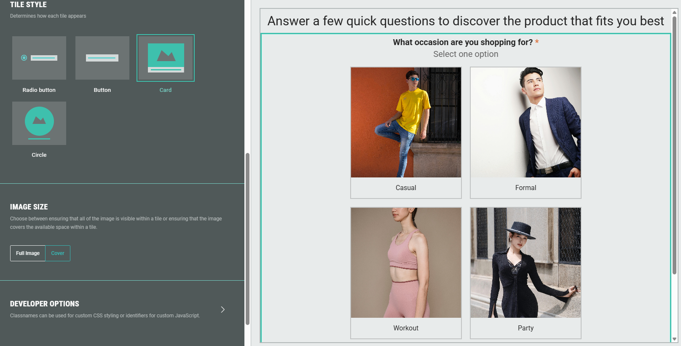The width and height of the screenshot is (681, 346).
Task: Select the Workout card image
Action: (406, 263)
